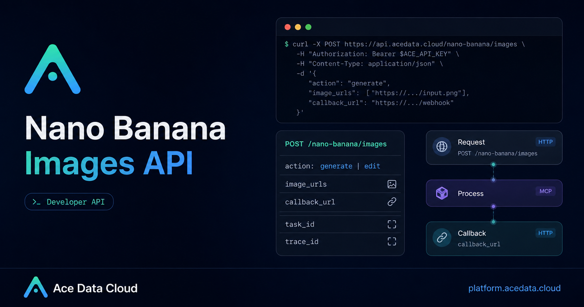The height and width of the screenshot is (307, 584).
Task: Open platform.acedata.cloud link
Action: (514, 288)
